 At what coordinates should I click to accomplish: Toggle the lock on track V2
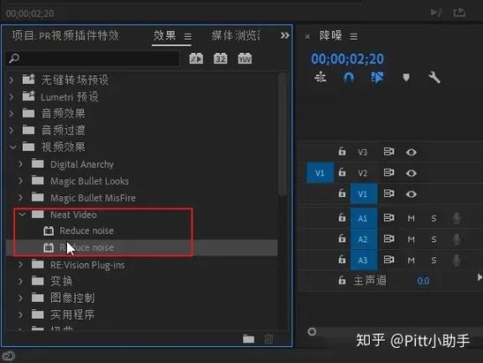click(x=342, y=172)
